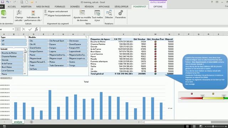Toggle Gironde in Intitulé slicer
The height and width of the screenshot is (128, 228).
pyautogui.click(x=12, y=60)
